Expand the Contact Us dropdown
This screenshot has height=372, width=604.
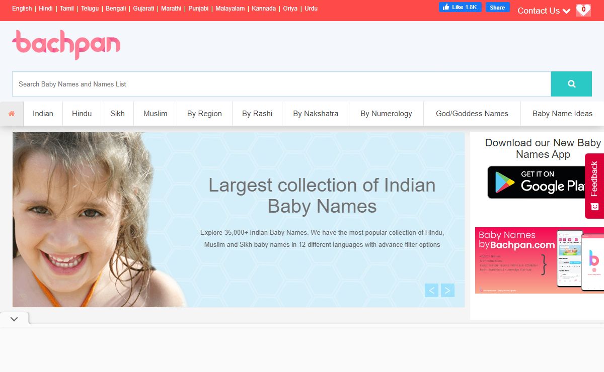[x=544, y=11]
